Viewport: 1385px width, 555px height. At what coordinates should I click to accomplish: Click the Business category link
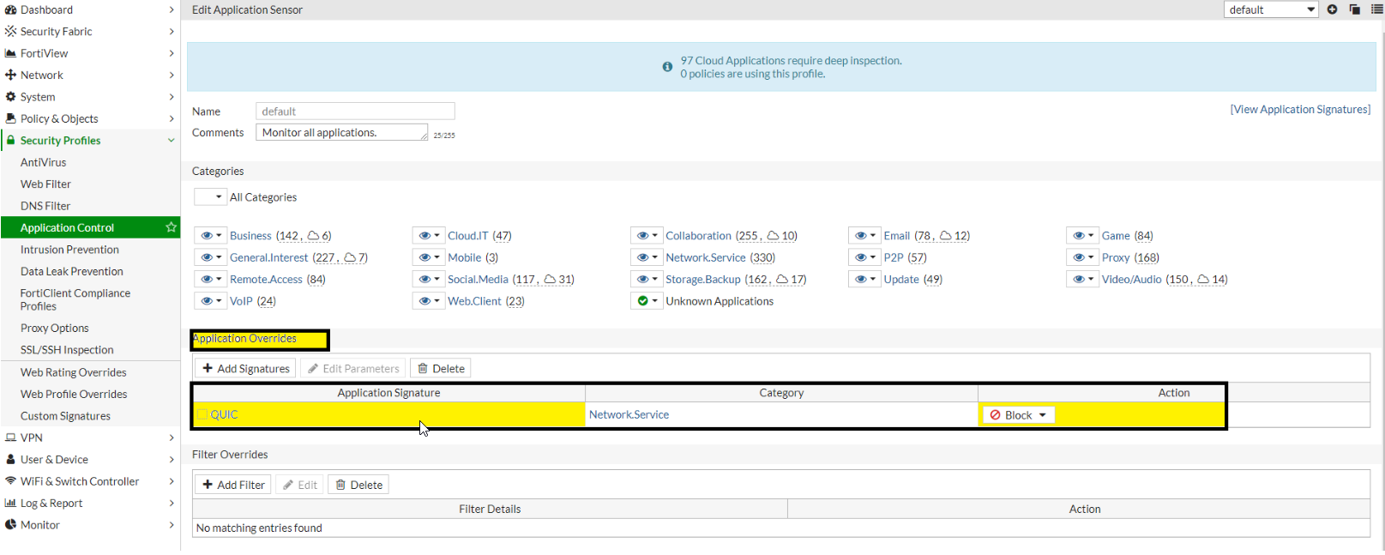point(250,235)
